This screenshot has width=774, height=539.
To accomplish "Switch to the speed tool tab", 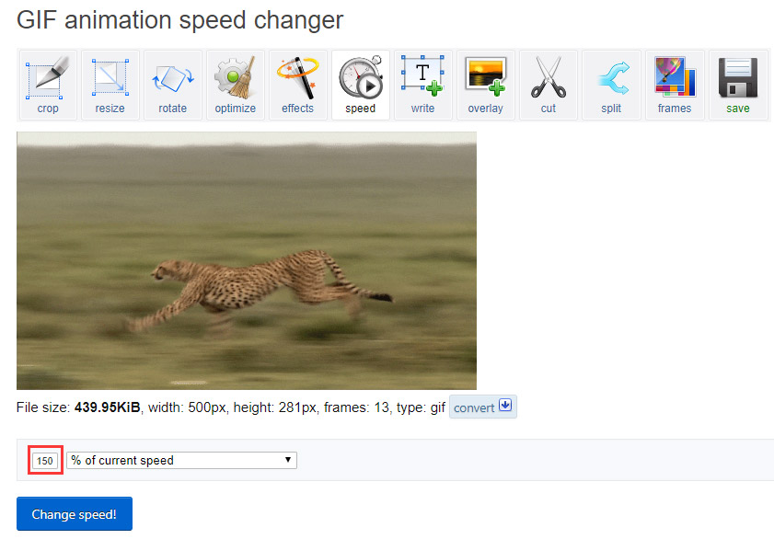I will (x=360, y=86).
